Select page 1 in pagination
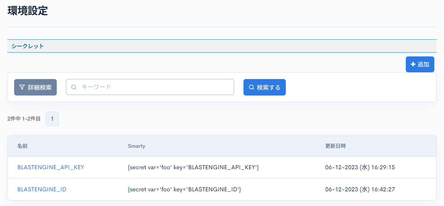 pyautogui.click(x=52, y=119)
